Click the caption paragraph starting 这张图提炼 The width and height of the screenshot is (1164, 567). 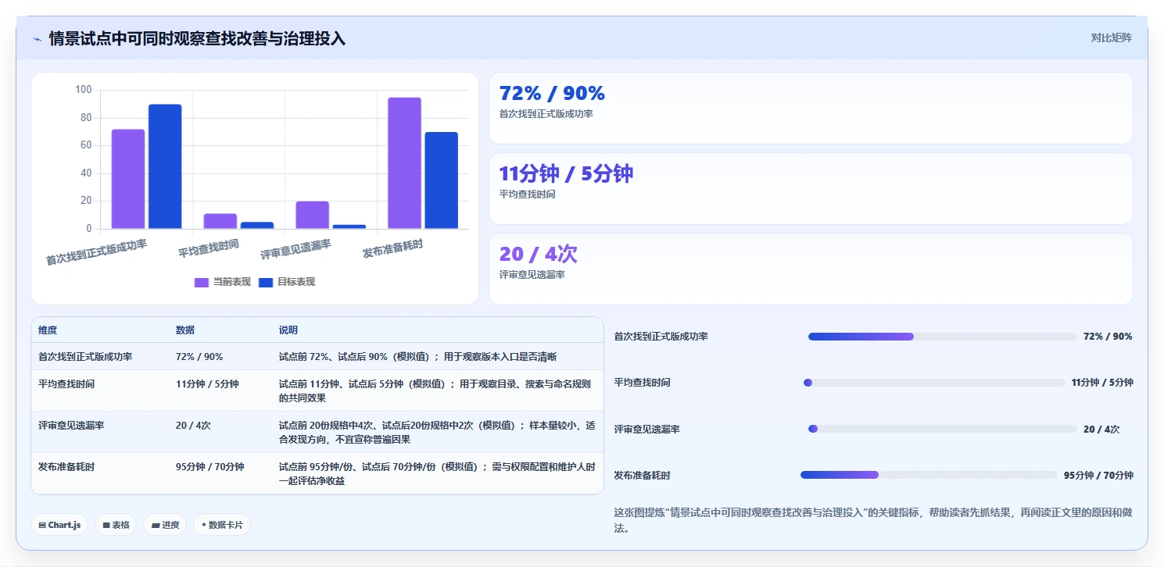pyautogui.click(x=873, y=520)
